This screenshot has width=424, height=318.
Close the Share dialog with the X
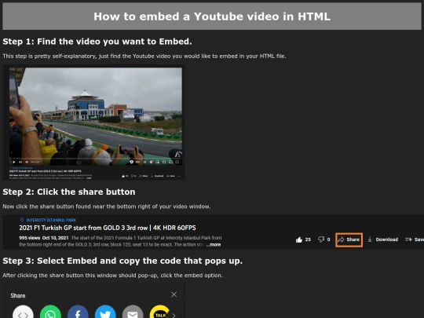174,294
